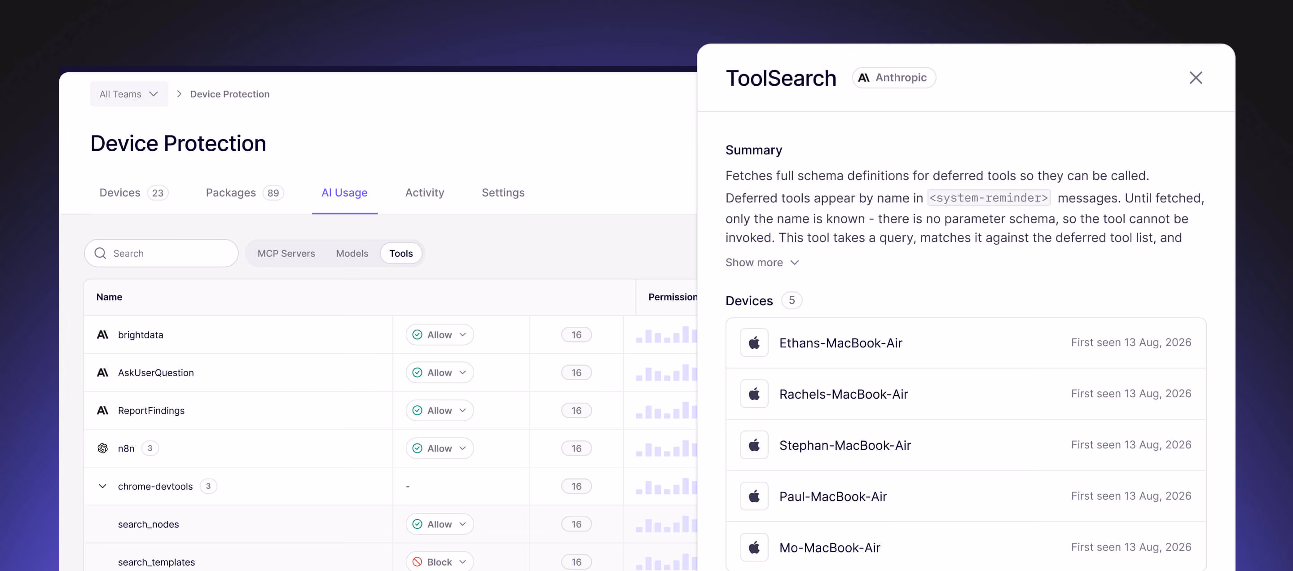
Task: Open AskUserQuestion permission Allow dropdown
Action: pos(440,372)
